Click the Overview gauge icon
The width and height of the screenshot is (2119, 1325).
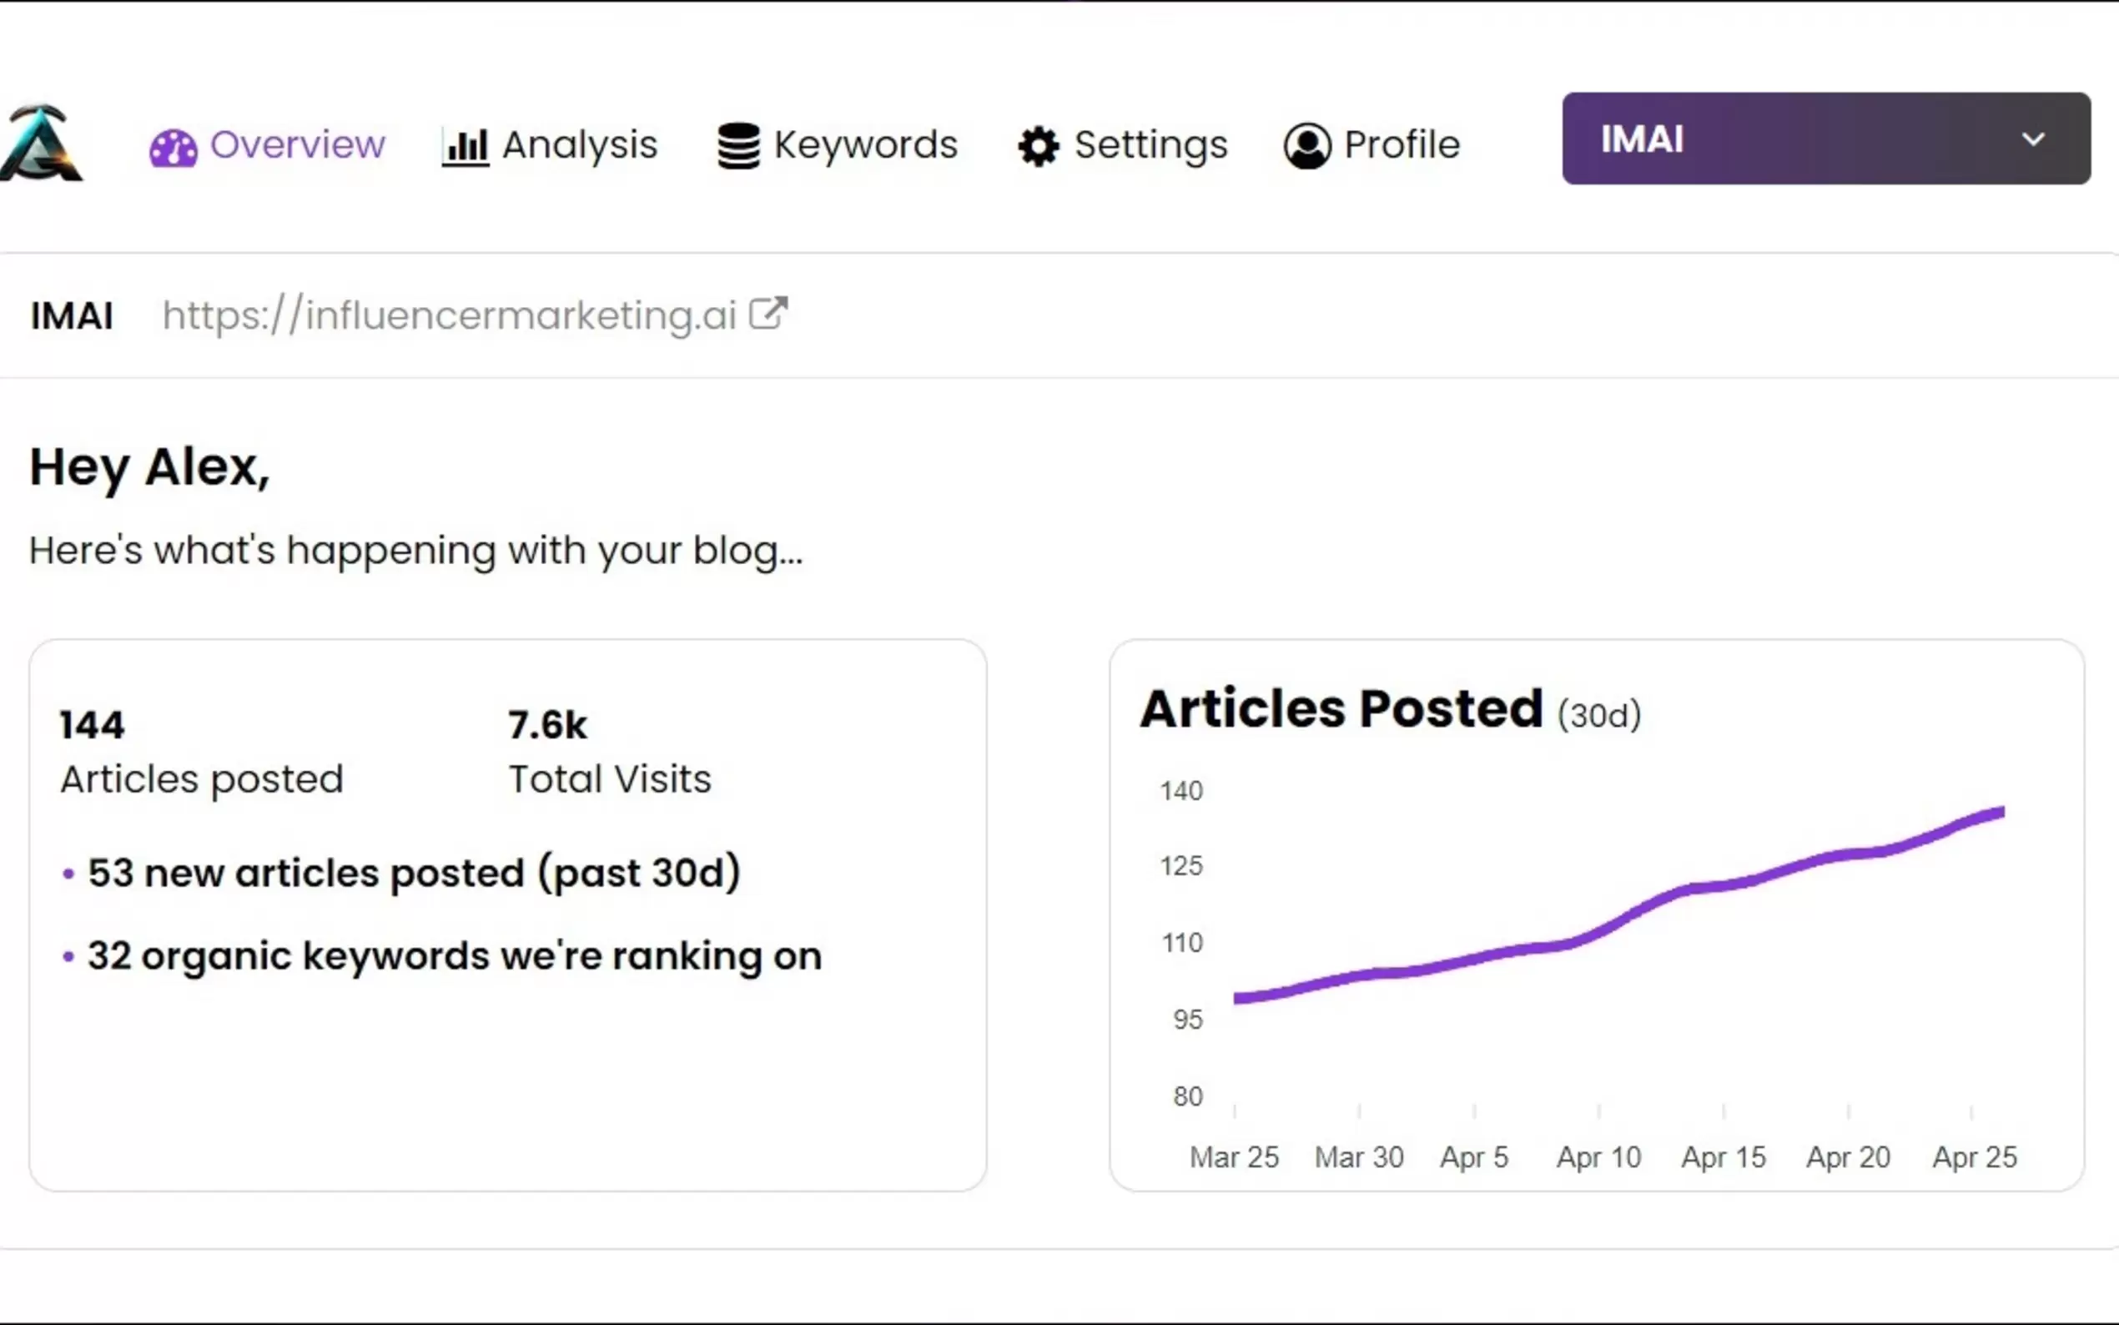coord(173,147)
